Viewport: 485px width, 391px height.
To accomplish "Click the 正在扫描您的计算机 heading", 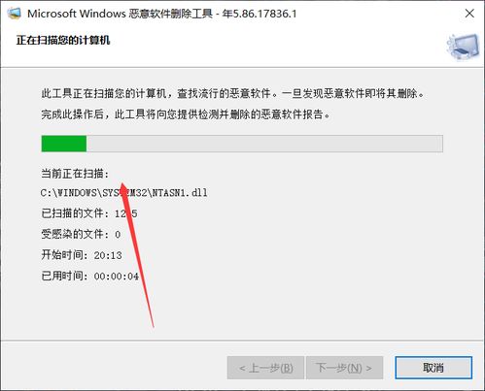I will [x=63, y=41].
